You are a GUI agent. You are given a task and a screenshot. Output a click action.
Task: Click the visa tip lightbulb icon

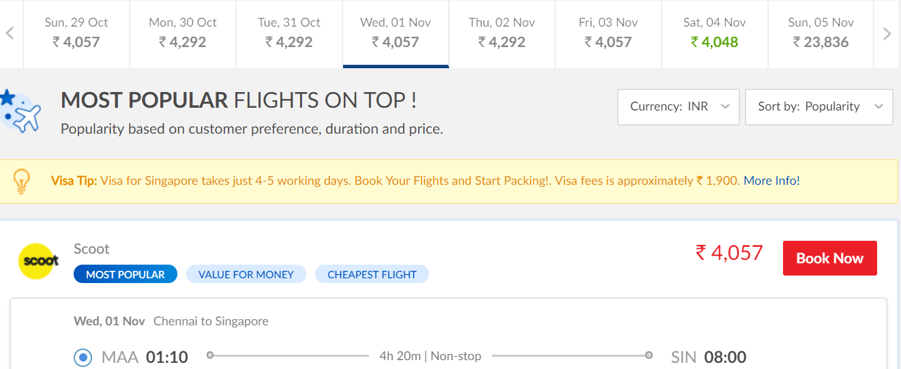(22, 181)
